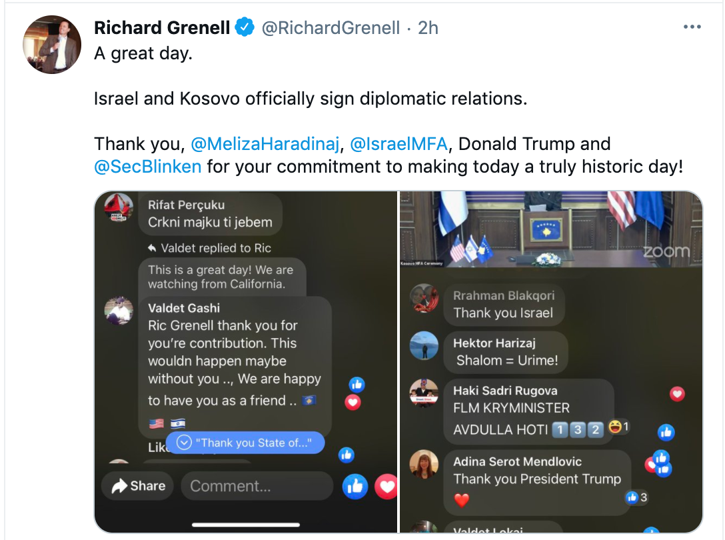Click Adina Serot Mendlovic's avatar
Screen dimensions: 725x540
[424, 465]
